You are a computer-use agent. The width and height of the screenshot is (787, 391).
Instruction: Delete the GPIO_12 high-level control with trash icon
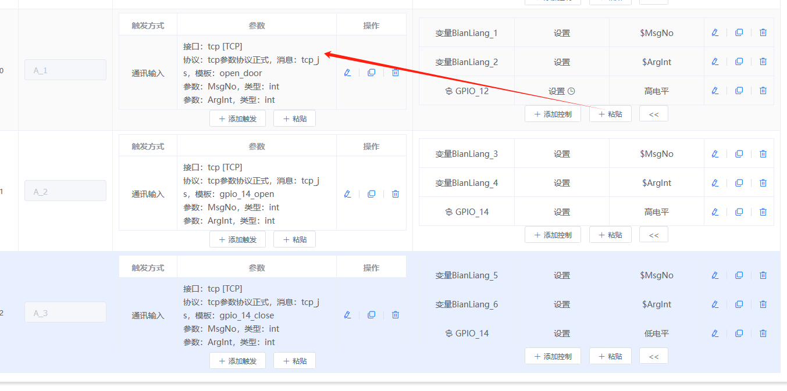[x=763, y=90]
